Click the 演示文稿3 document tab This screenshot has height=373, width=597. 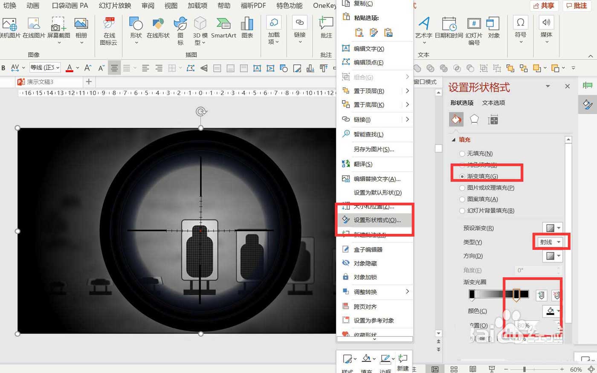tap(40, 81)
